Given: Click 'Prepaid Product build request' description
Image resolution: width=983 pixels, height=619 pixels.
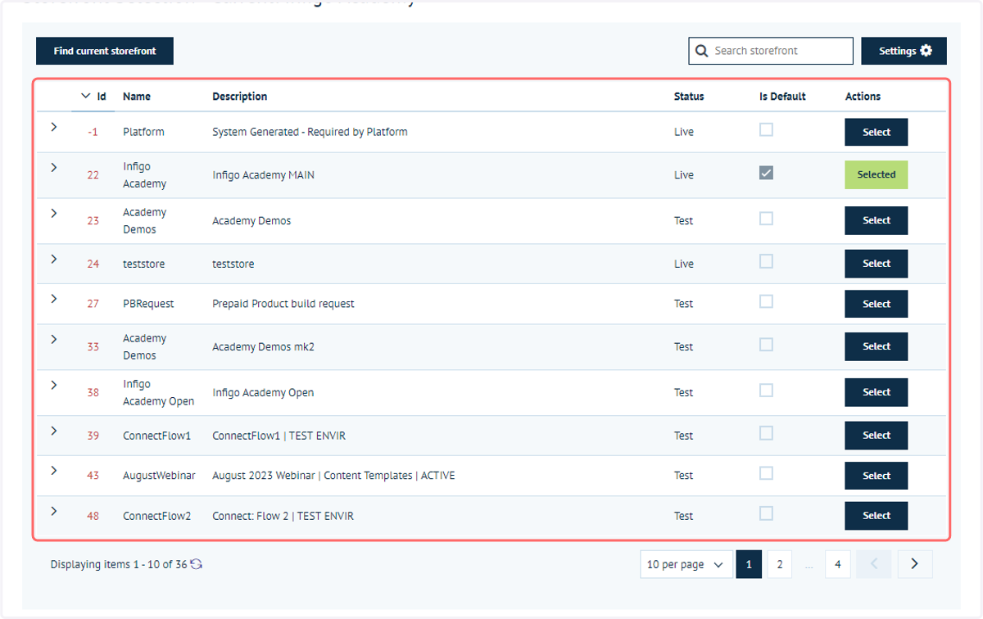Looking at the screenshot, I should tap(283, 304).
